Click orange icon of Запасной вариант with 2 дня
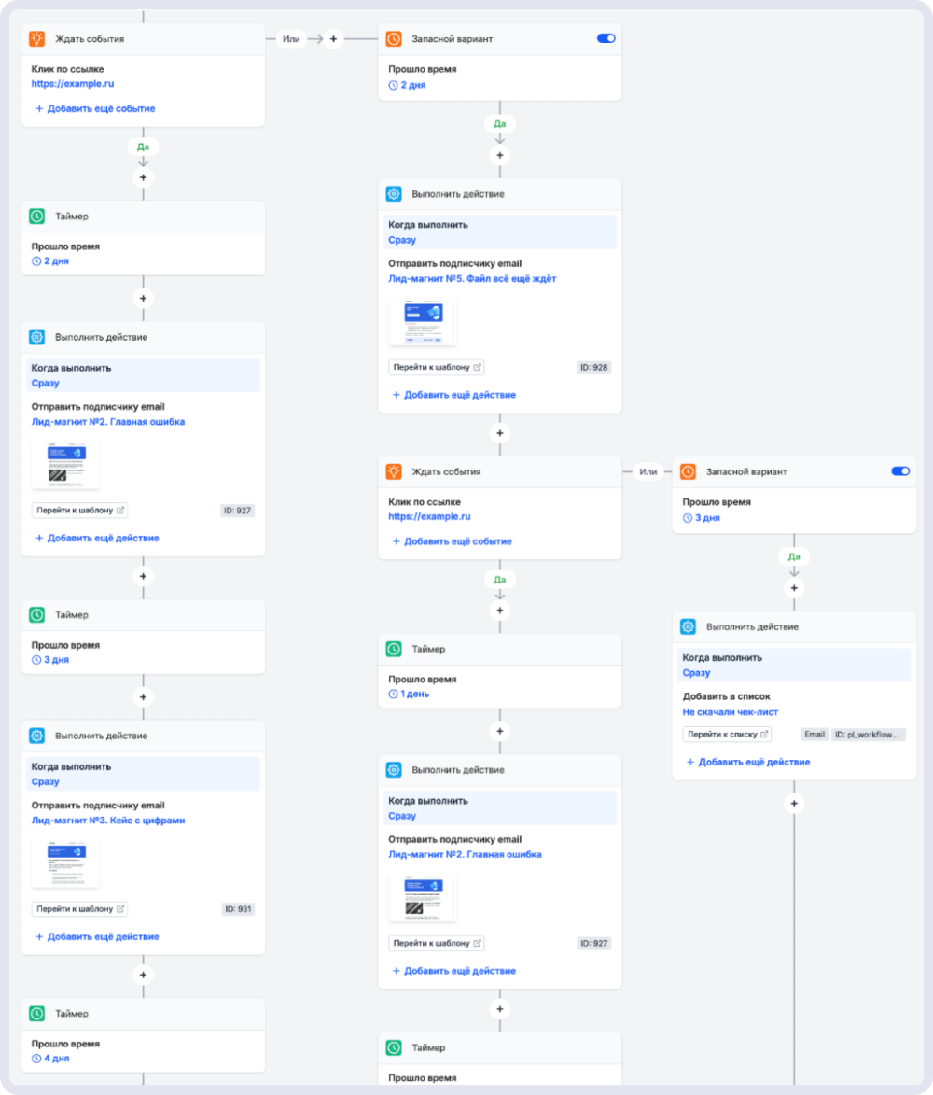 [394, 39]
